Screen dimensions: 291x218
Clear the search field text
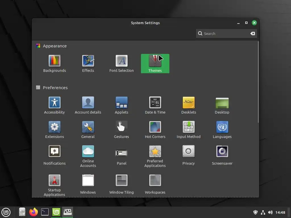click(253, 33)
